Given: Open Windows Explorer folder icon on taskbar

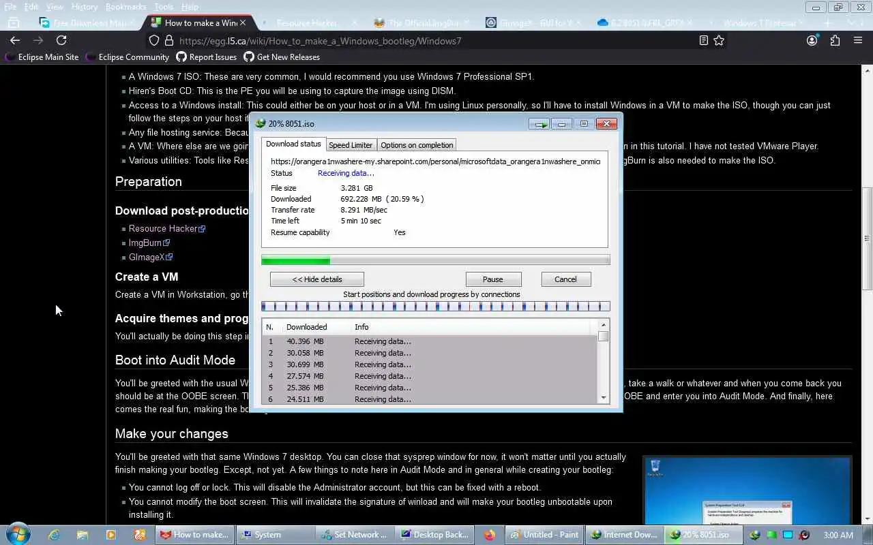Looking at the screenshot, I should click(83, 535).
